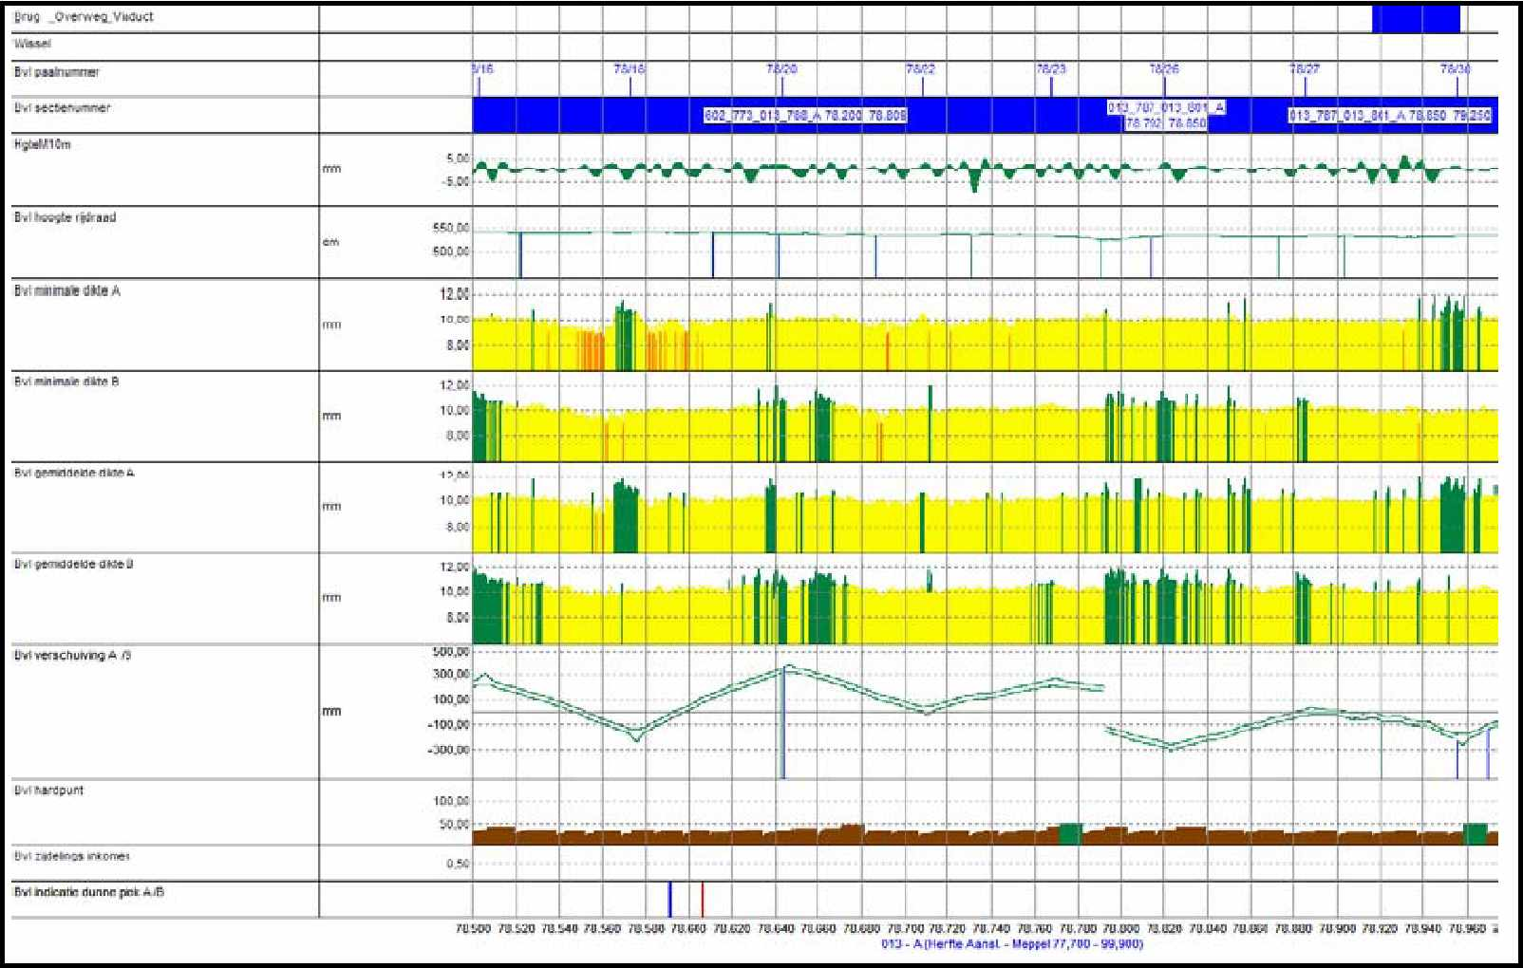Click x-axis label 78.960
Image resolution: width=1523 pixels, height=968 pixels.
click(1466, 929)
